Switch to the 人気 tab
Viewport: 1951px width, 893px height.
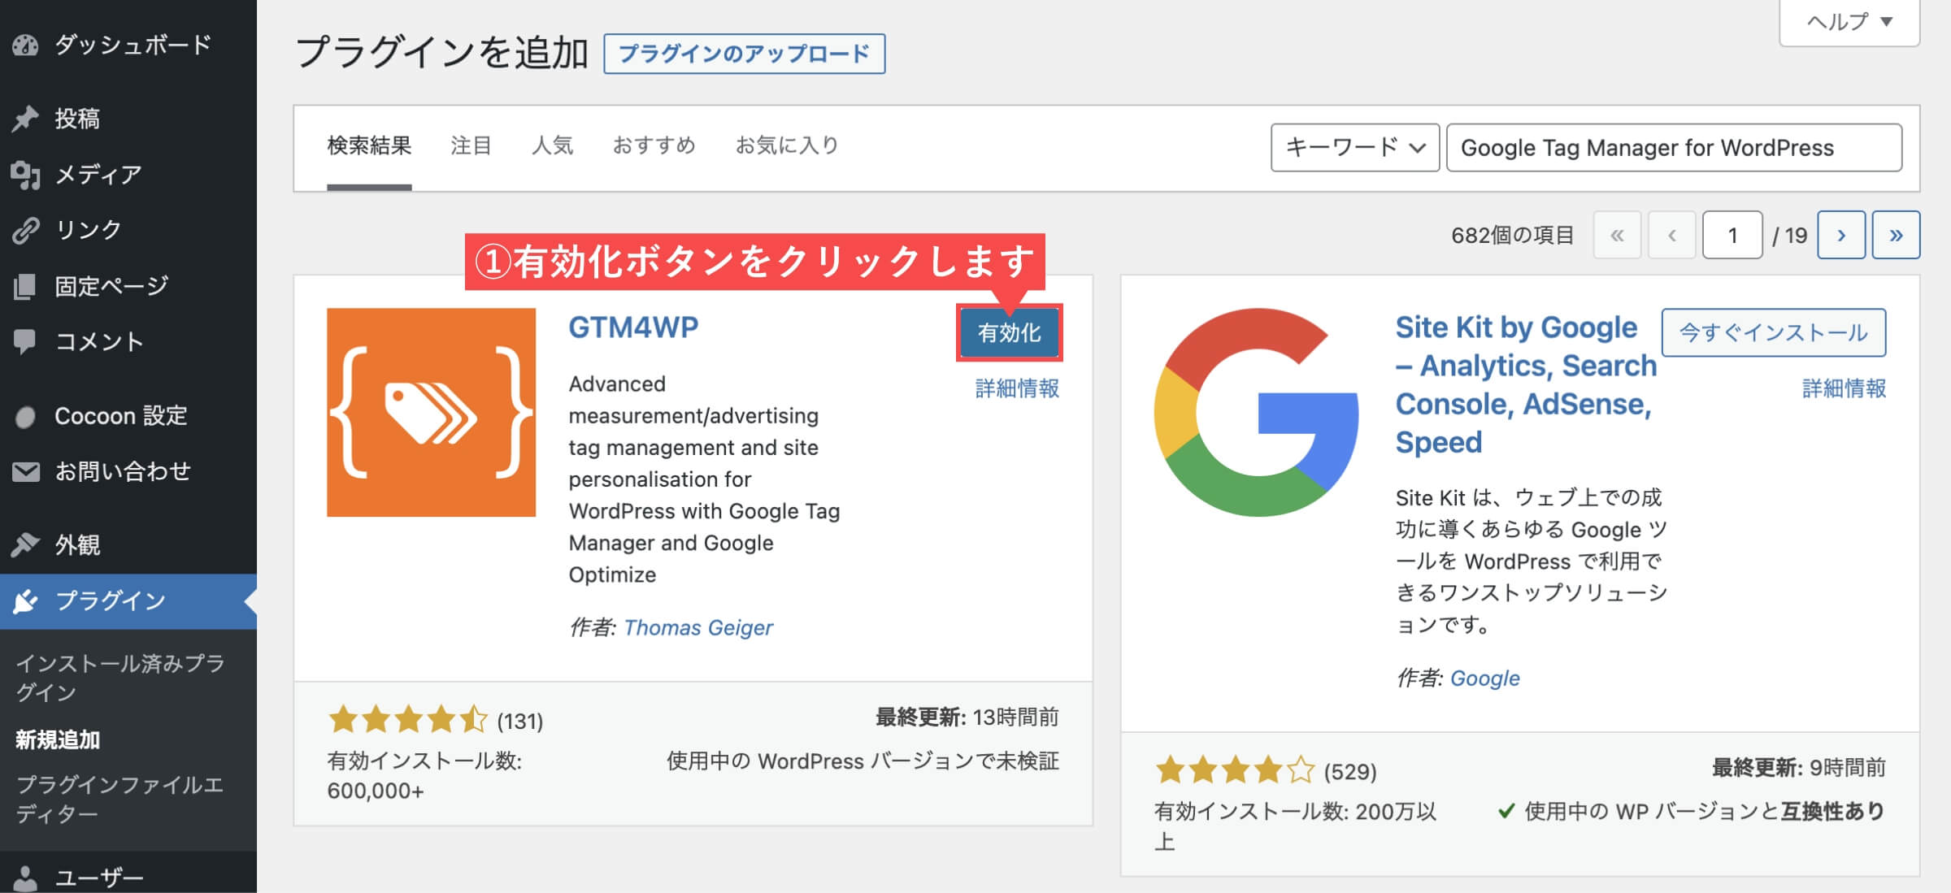(552, 145)
